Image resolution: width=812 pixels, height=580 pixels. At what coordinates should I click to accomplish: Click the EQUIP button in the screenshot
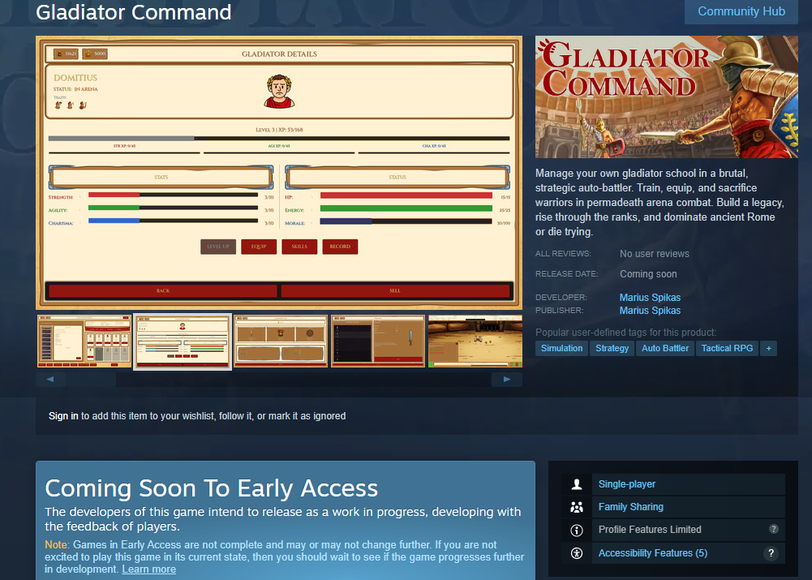click(x=259, y=247)
